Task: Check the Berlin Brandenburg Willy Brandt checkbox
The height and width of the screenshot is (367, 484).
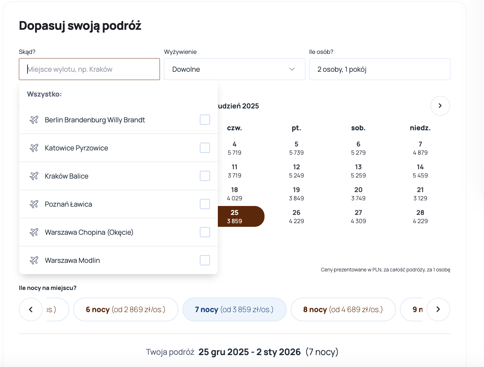Action: [205, 120]
